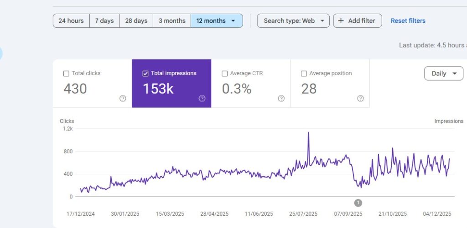
Task: Open help icon on Total impressions card
Action: 202,98
